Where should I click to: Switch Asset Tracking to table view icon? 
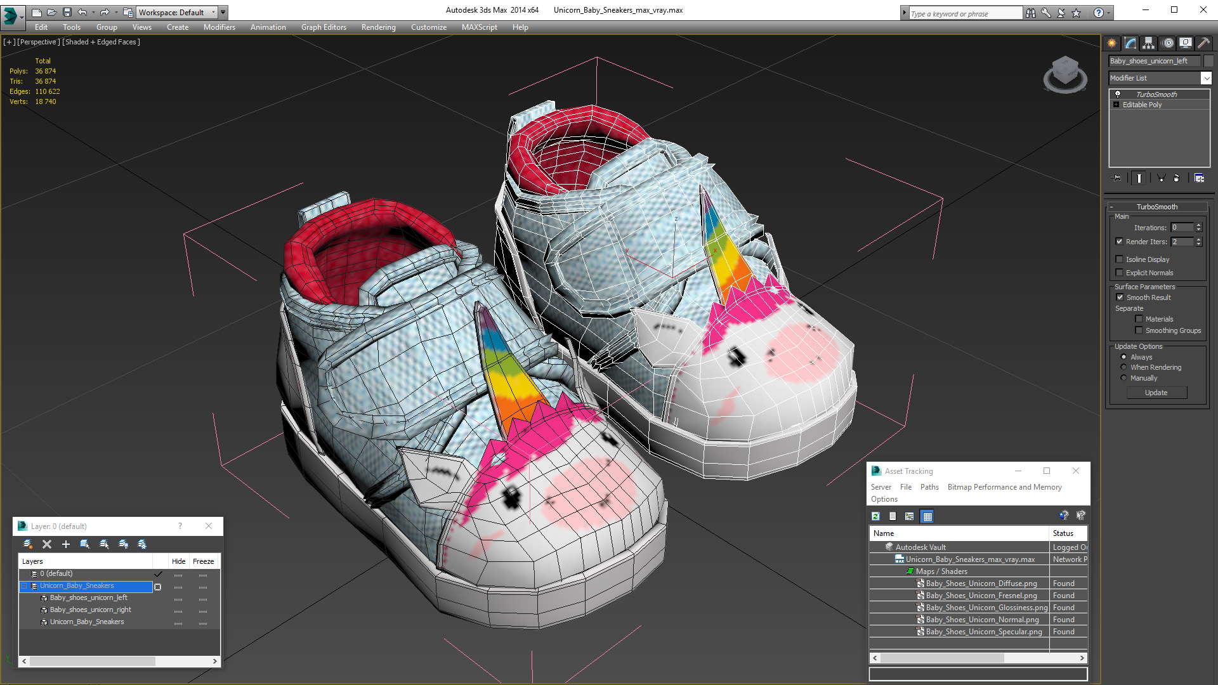tap(927, 516)
